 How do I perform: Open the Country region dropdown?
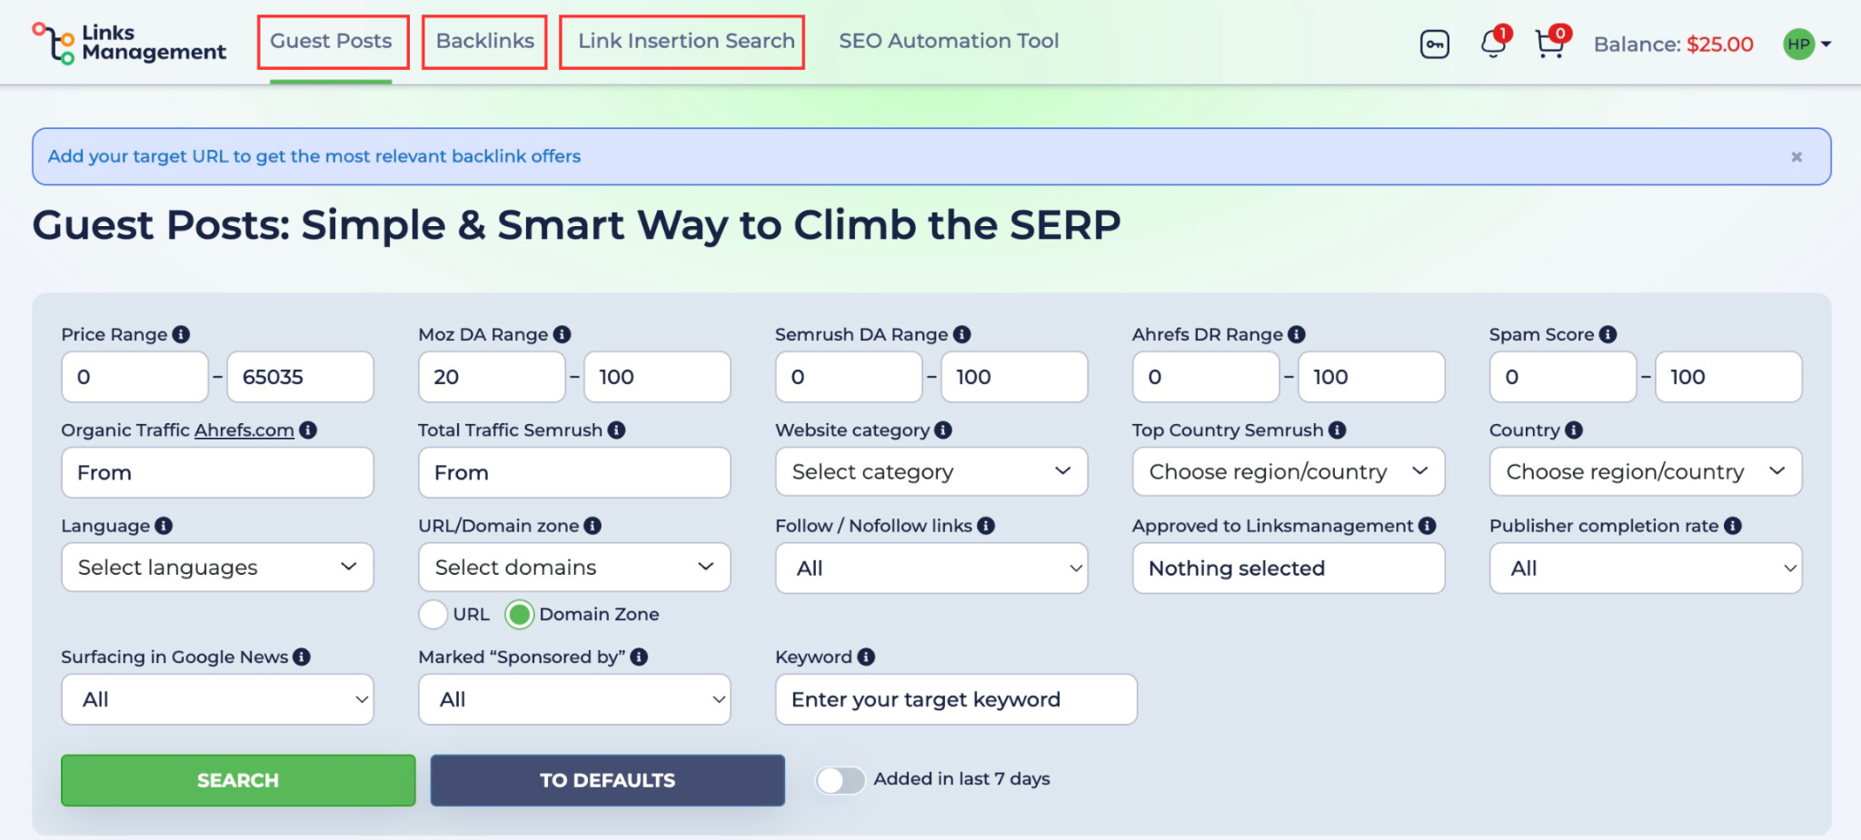pos(1646,471)
